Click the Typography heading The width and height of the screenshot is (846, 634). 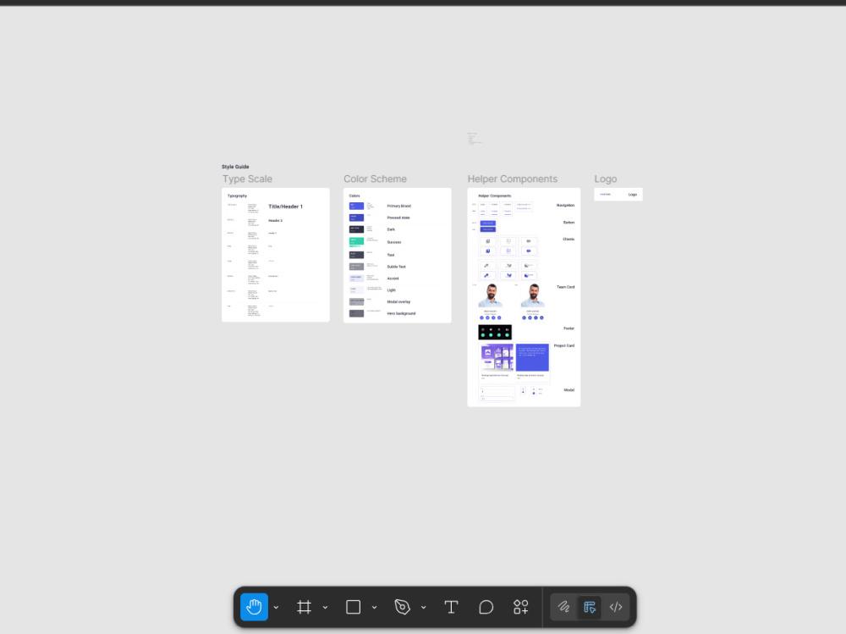237,196
